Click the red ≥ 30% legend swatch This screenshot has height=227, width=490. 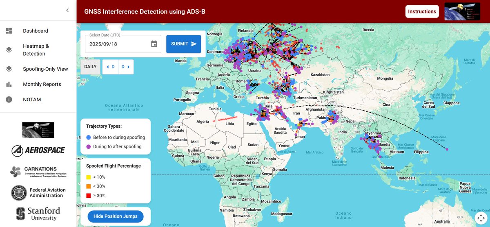(89, 196)
